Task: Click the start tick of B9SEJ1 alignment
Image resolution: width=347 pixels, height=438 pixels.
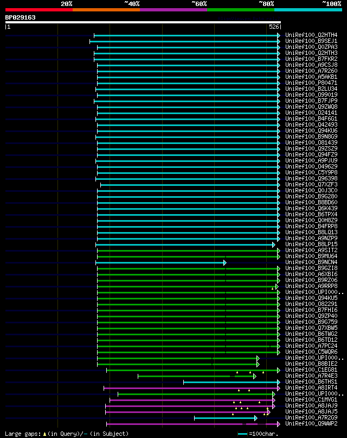Action: 90,42
